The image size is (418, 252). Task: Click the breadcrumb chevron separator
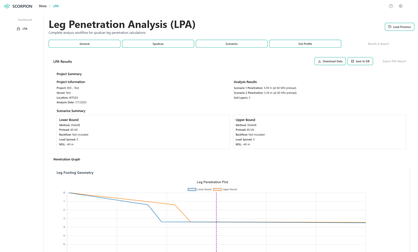50,6
